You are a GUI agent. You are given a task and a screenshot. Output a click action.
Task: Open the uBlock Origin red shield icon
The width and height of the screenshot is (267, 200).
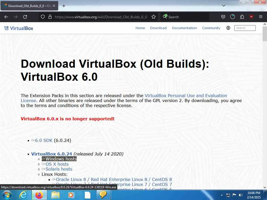coord(251,17)
